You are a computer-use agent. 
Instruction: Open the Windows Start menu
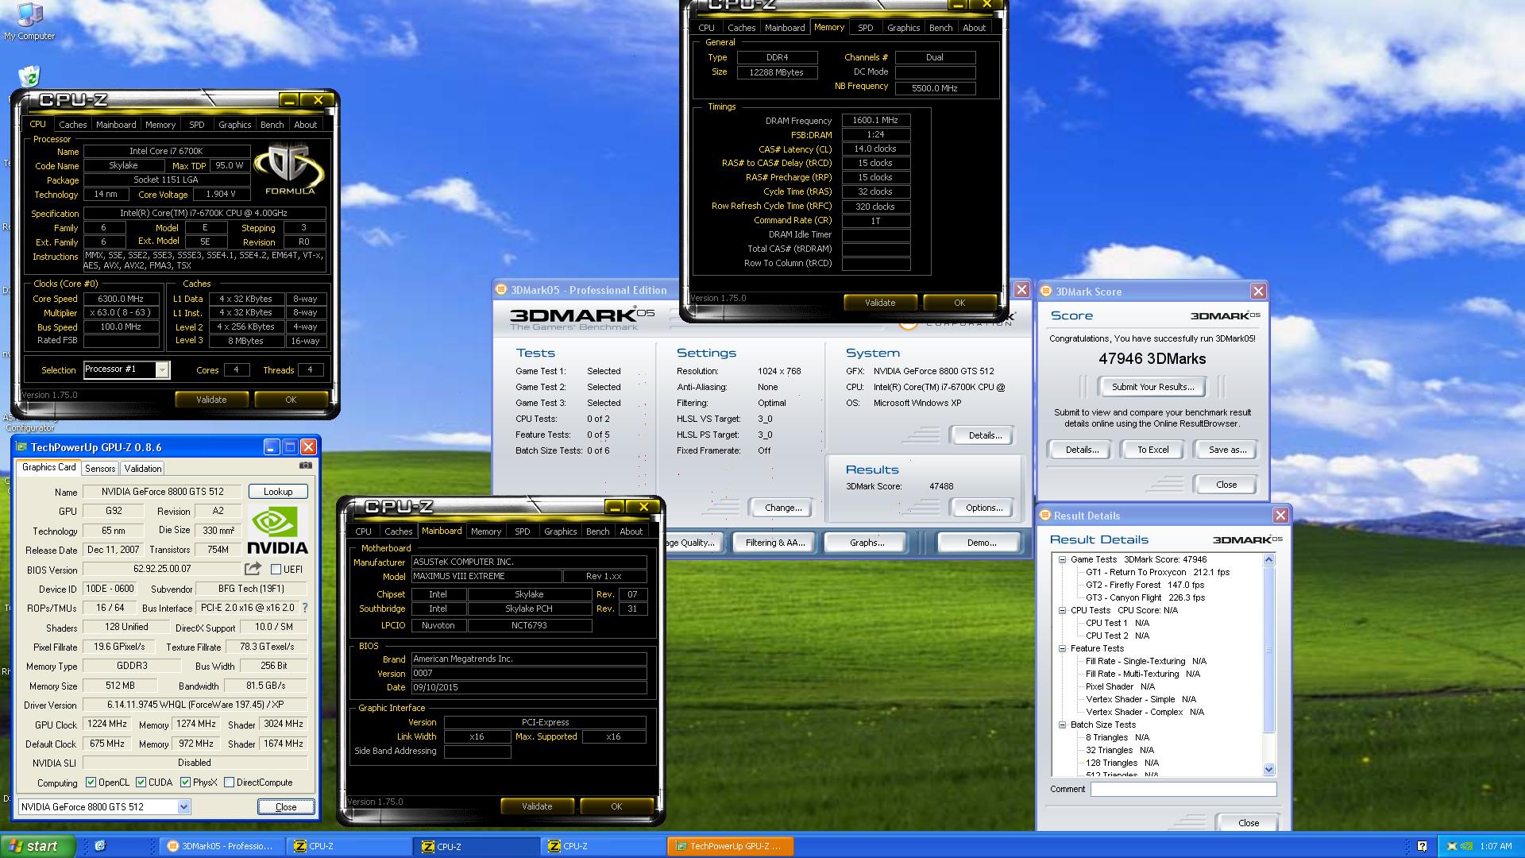[x=39, y=846]
